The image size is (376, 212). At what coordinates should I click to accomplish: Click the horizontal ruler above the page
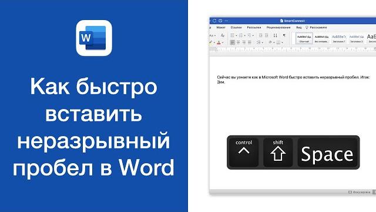(x=293, y=49)
